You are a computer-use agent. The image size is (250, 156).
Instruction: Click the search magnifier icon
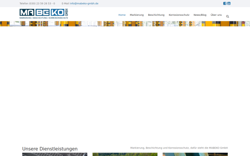click(227, 16)
